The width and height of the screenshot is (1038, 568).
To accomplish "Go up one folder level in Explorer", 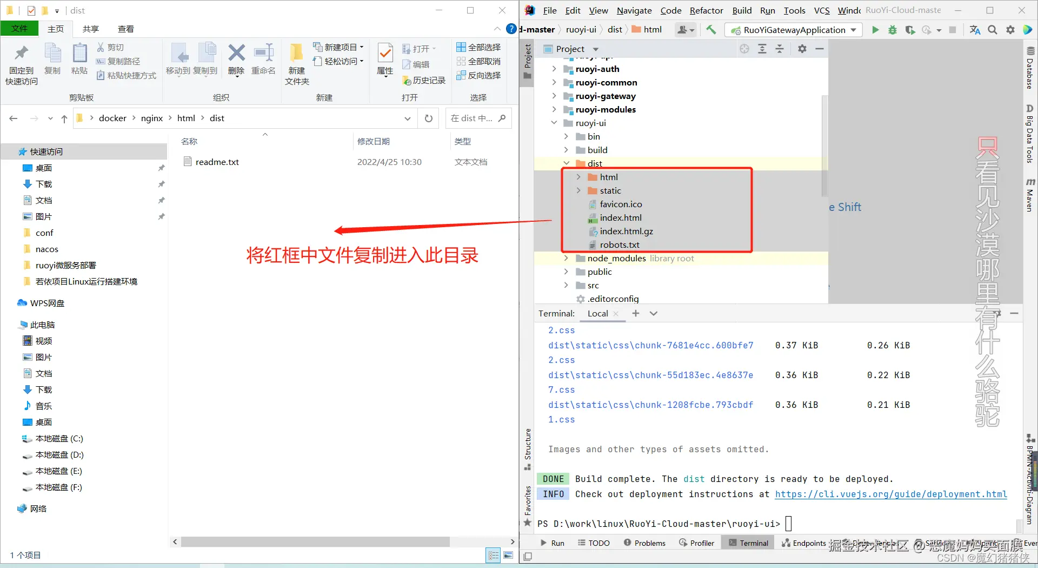I will [64, 118].
